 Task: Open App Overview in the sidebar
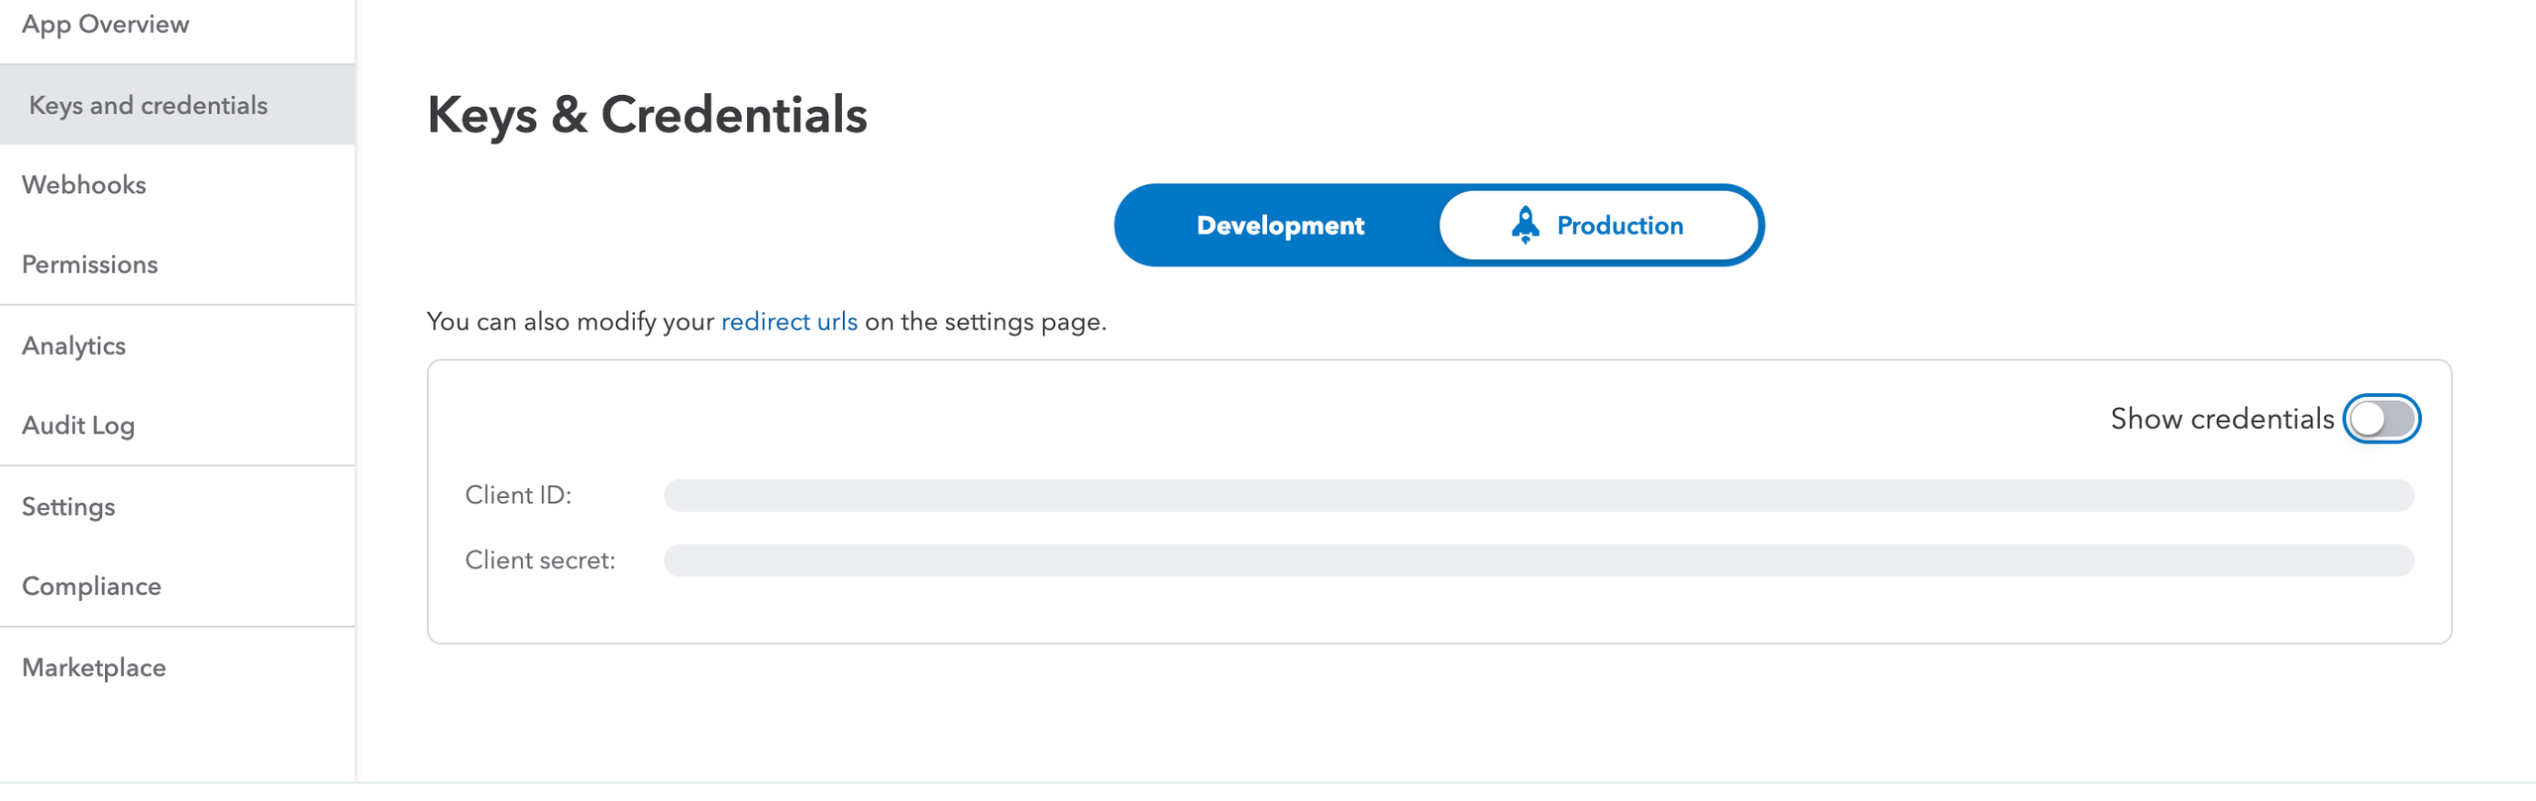[105, 24]
